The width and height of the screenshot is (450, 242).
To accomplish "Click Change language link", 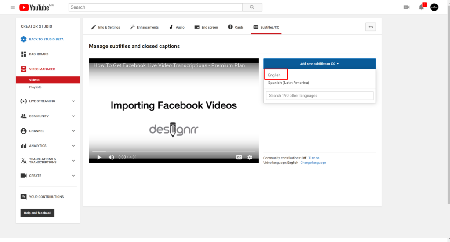I will coord(313,163).
